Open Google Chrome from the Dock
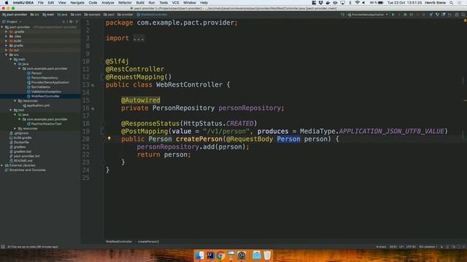This screenshot has width=467, height=262. [x=220, y=255]
